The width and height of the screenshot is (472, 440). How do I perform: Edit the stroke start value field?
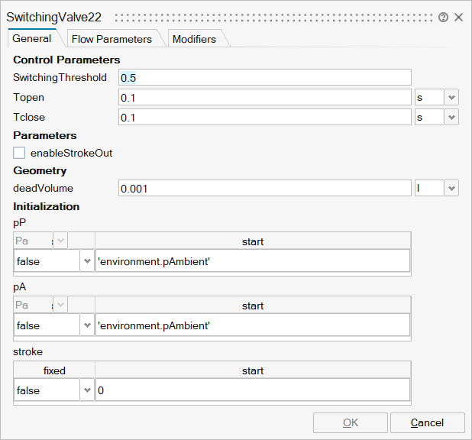pos(252,390)
